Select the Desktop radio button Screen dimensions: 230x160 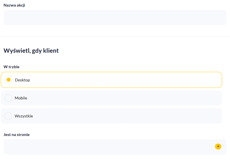[x=9, y=80]
